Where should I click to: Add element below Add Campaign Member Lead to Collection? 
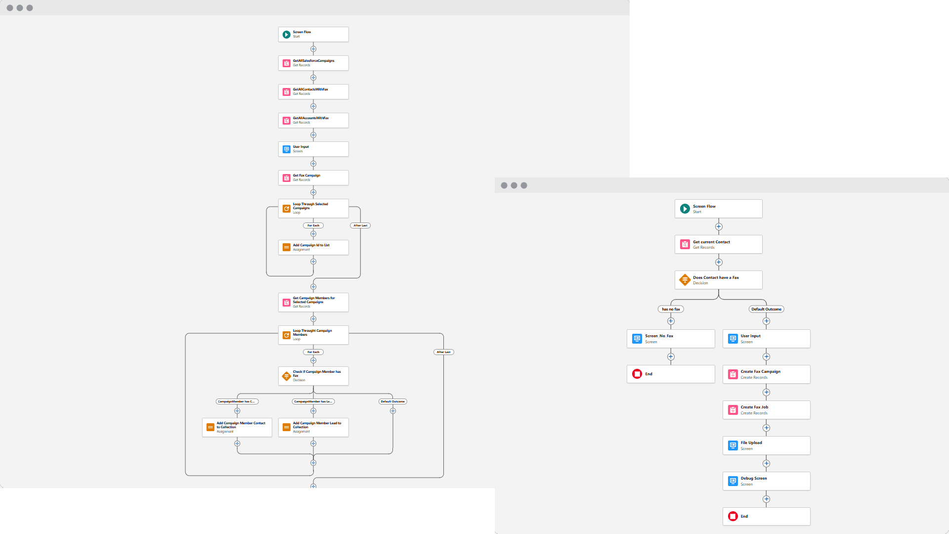coord(313,444)
